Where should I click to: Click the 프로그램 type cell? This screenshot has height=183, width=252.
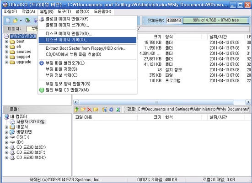[x=173, y=80]
